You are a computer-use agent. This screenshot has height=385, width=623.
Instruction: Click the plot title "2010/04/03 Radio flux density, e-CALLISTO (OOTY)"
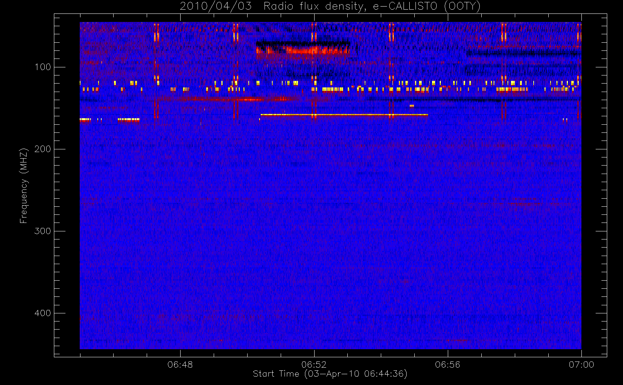pos(330,7)
